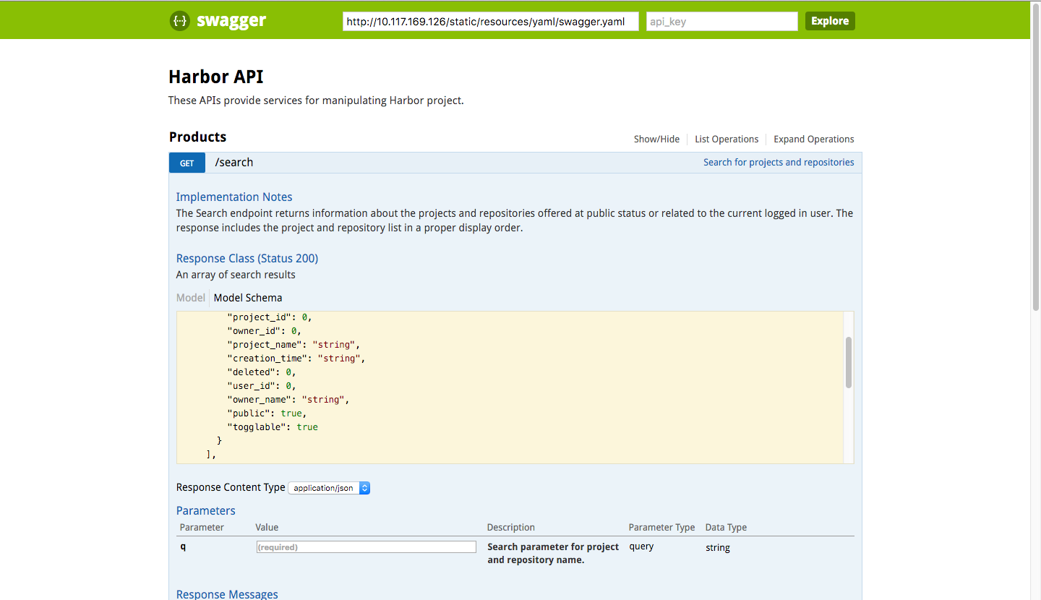Click the "project_id": 0 line in schema
Screen dimensions: 1041x600
[270, 317]
